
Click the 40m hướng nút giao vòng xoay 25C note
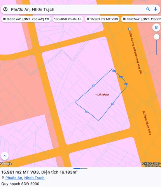pyautogui.click(x=135, y=53)
